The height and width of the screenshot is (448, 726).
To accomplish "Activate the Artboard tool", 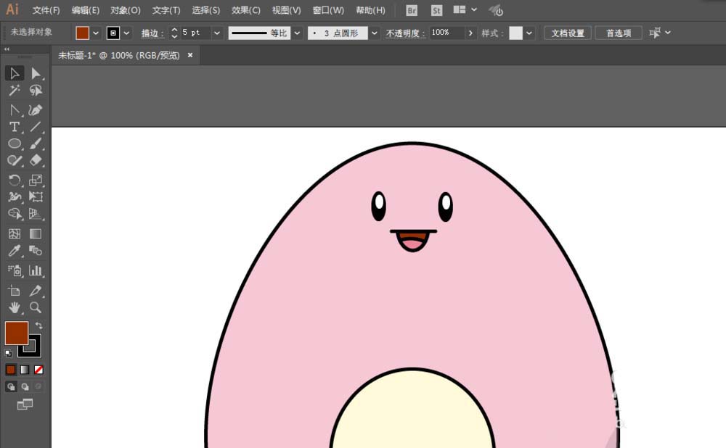I will (15, 291).
